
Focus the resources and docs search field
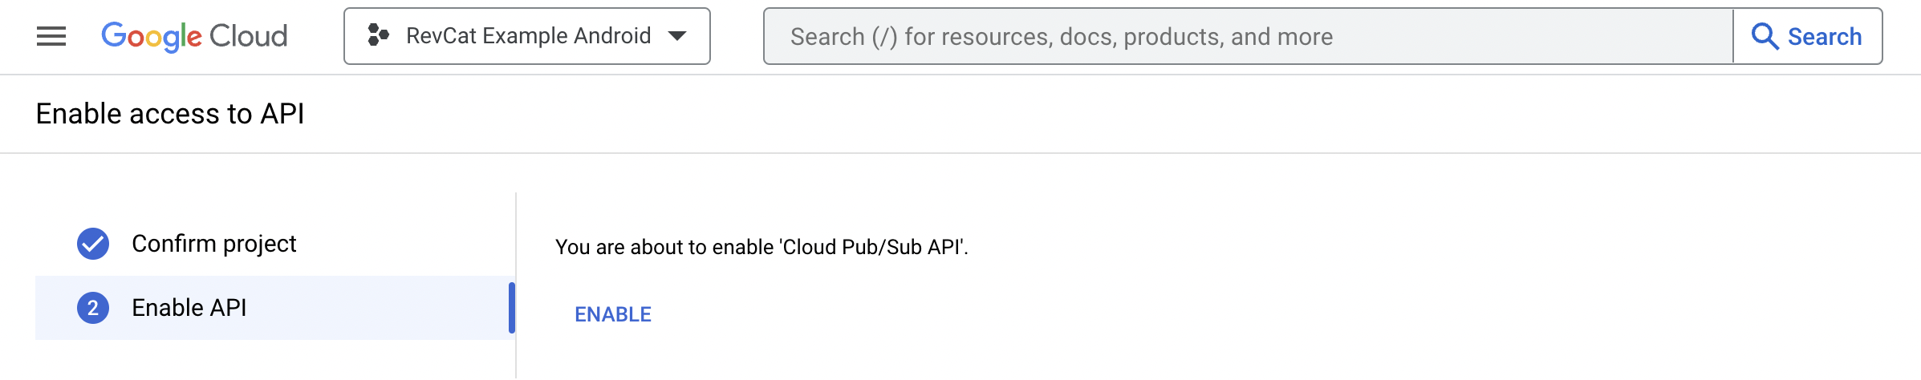pos(1249,36)
